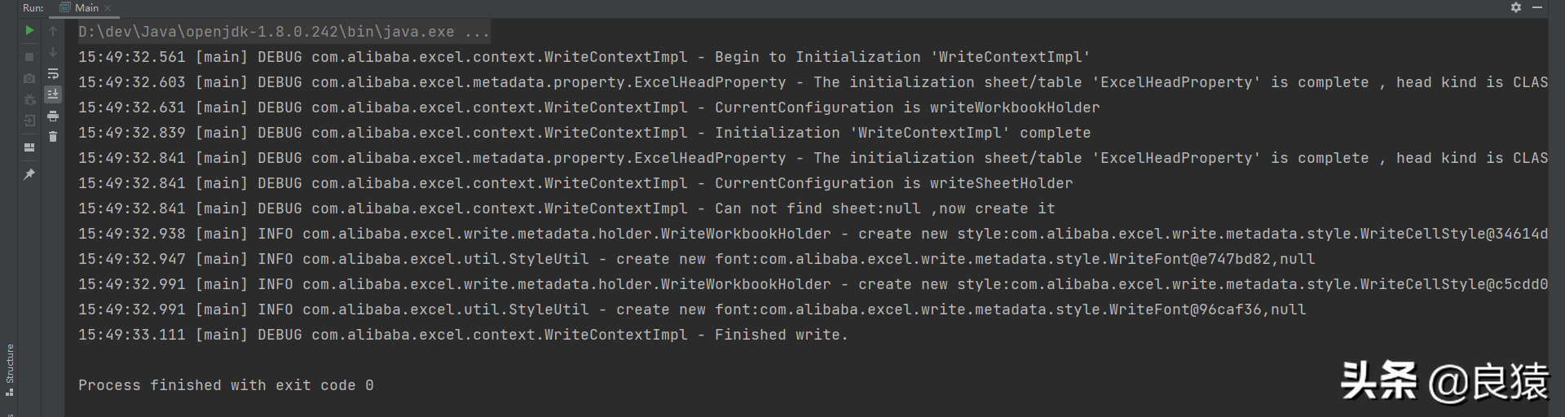This screenshot has width=1565, height=417.
Task: Click the Stop process square icon
Action: tap(29, 57)
